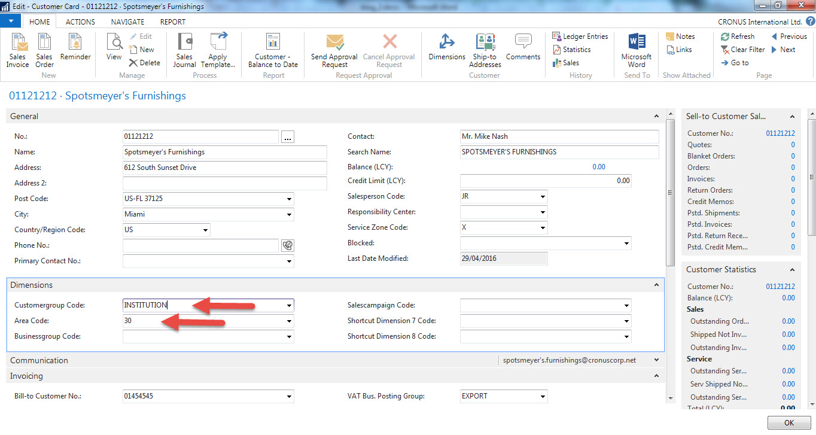
Task: Click the phone number lookup icon
Action: (287, 245)
